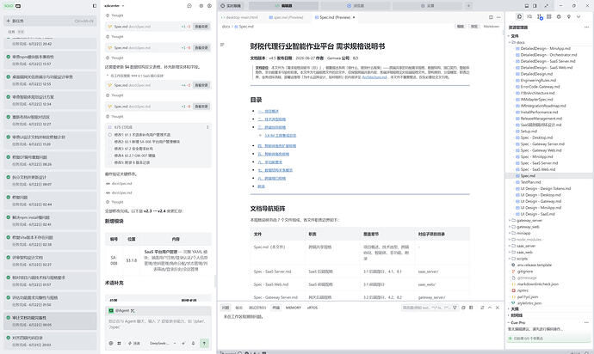Viewport: 594px width, 354px height.
Task: Expand the scripts folder
Action: (x=510, y=259)
